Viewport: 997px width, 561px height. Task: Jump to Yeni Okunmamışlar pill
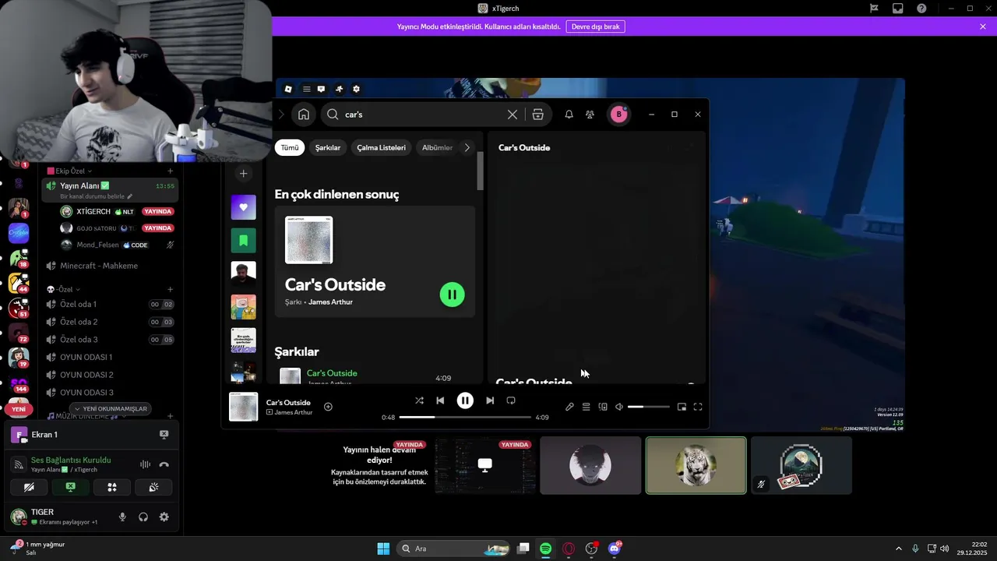[x=111, y=408]
